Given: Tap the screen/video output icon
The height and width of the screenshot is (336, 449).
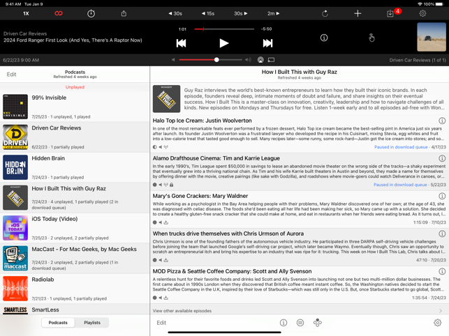Looking at the screenshot, I should 271,60.
